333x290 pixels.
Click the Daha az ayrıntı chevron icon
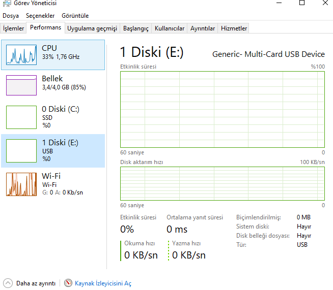point(8,283)
